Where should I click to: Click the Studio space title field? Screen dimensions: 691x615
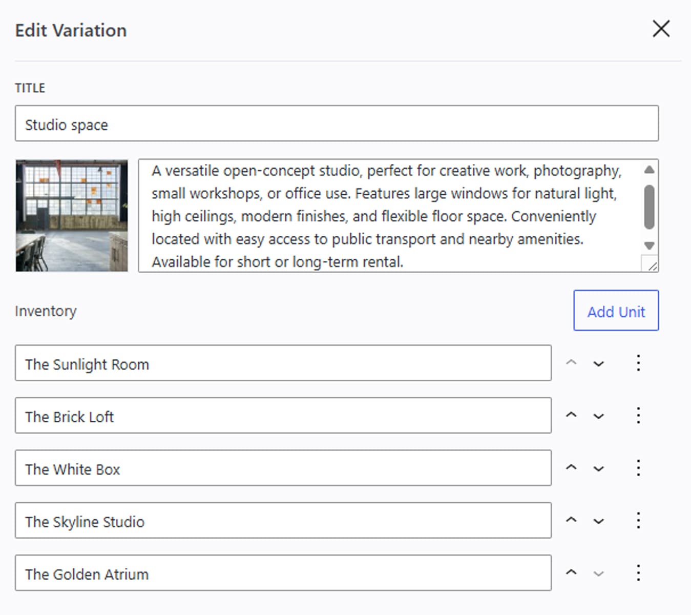tap(336, 124)
